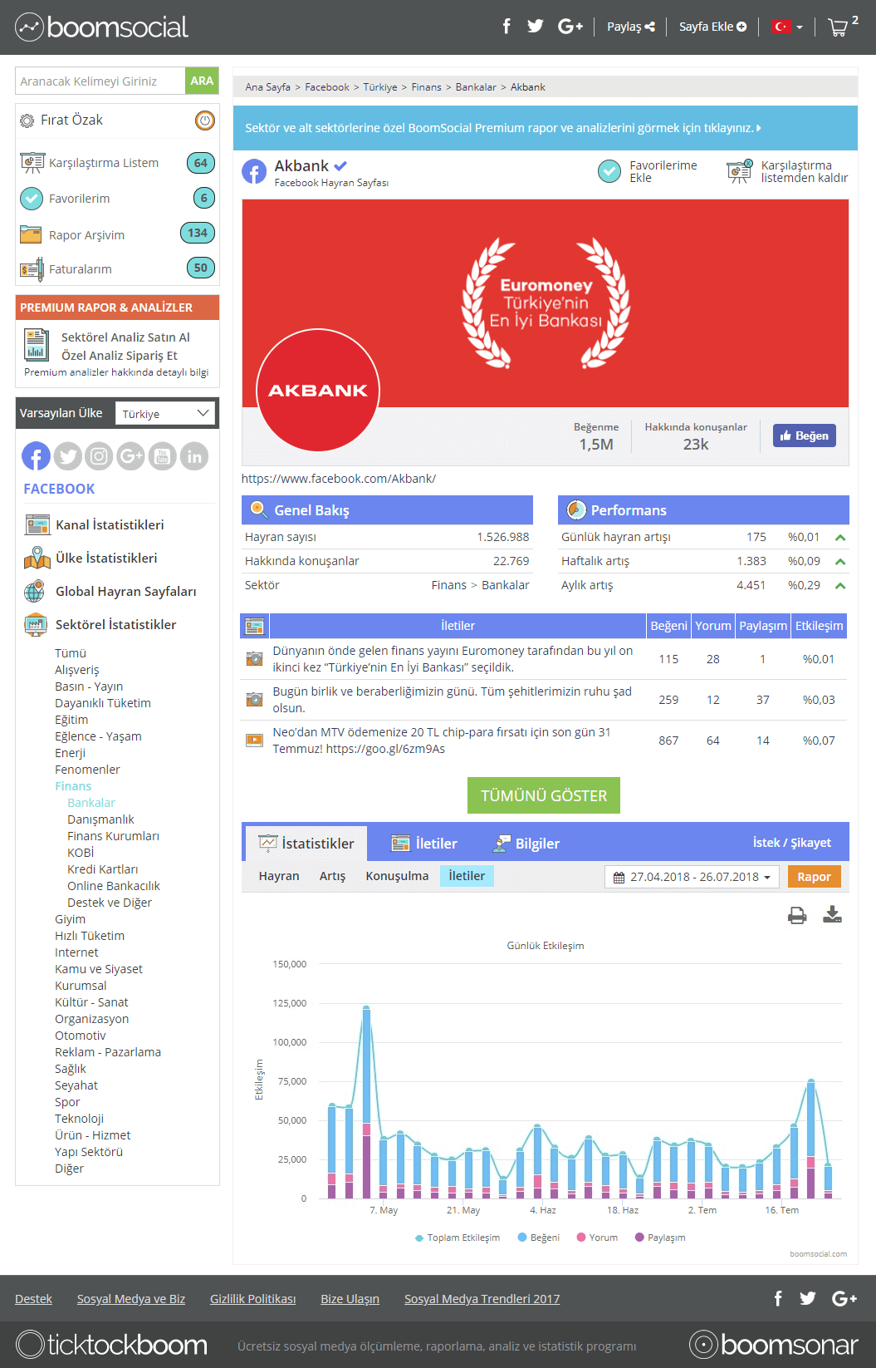Viewport: 876px width, 1368px height.
Task: Toggle Beğeni series in chart legend
Action: point(539,1238)
